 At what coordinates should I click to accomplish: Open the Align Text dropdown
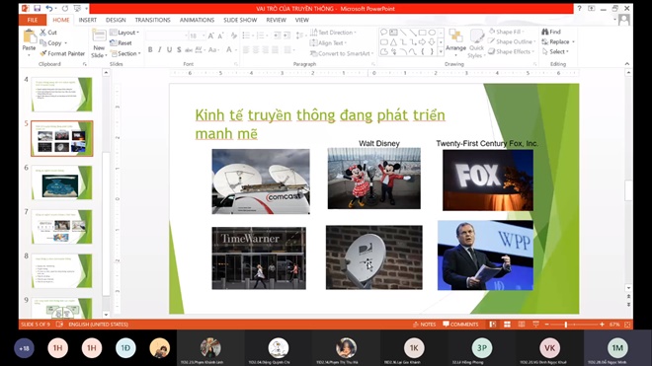click(329, 42)
